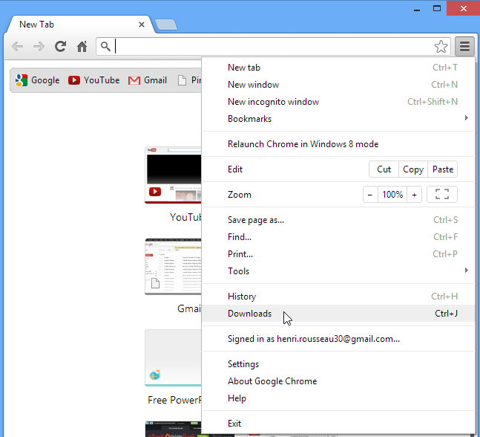Screen dimensions: 480x437
Task: Reload the current page
Action: click(60, 46)
